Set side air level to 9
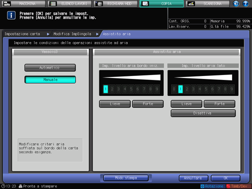 232,89
